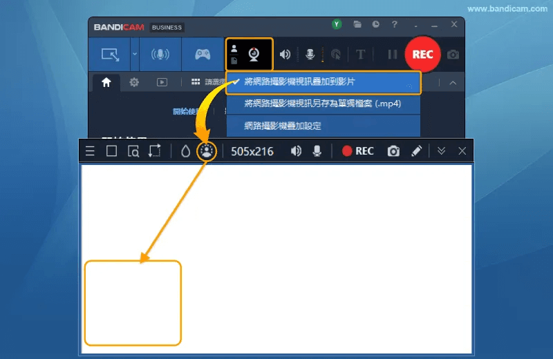
Task: Toggle webcam overlay icon in recording bar
Action: pyautogui.click(x=207, y=151)
